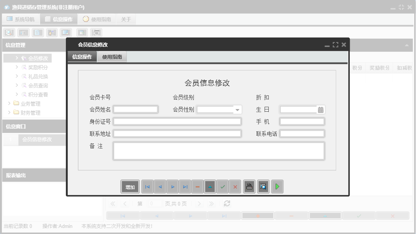The image size is (416, 234).
Task: Open the 会员性别 dropdown
Action: [x=237, y=109]
